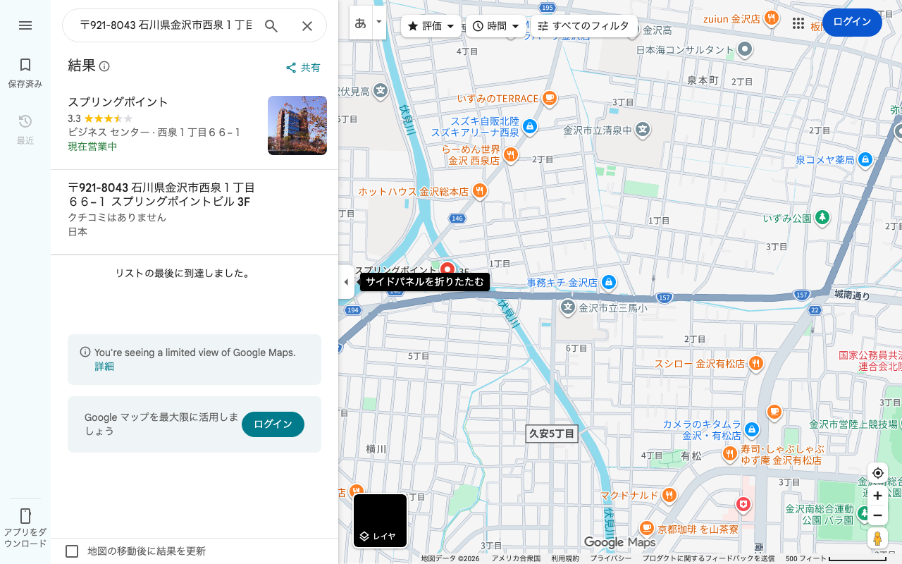Click the スシロー 金沢有松店 restaurant marker
Image resolution: width=902 pixels, height=564 pixels.
click(x=756, y=364)
